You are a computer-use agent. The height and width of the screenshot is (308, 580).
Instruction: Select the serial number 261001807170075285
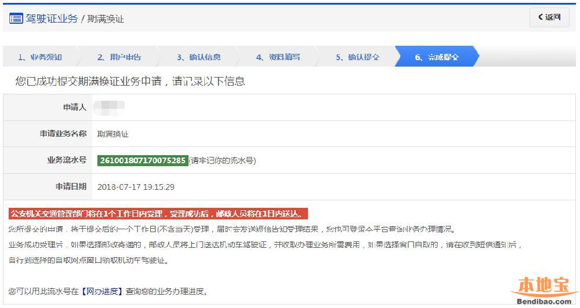coord(143,160)
